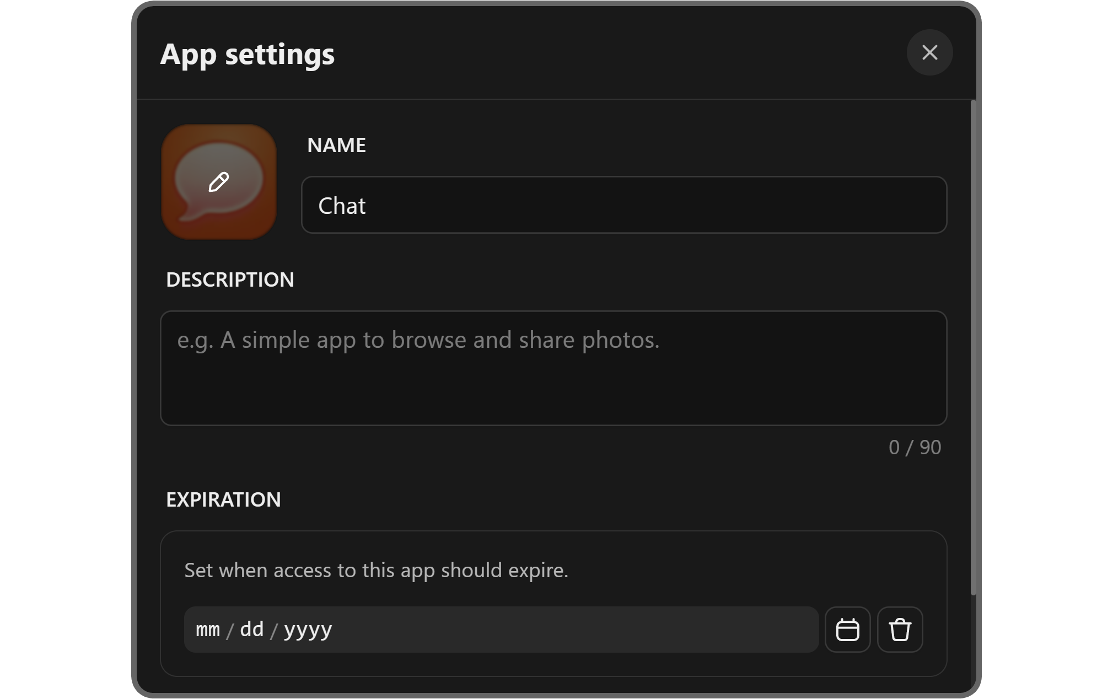This screenshot has width=1113, height=699.
Task: Click the DESCRIPTION field label
Action: click(230, 279)
